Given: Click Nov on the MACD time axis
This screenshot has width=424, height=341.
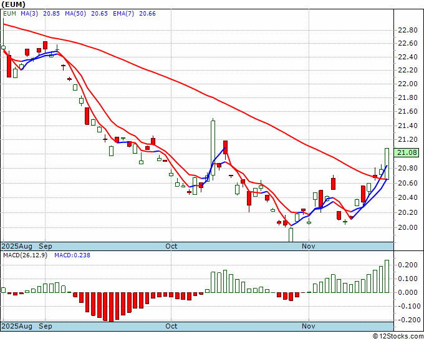Looking at the screenshot, I should [309, 326].
